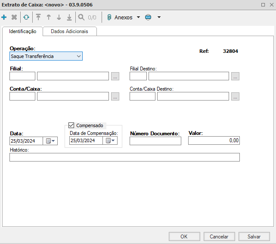This screenshot has height=244, width=276.
Task: Go to previous record up arrow
Action: pos(49,18)
